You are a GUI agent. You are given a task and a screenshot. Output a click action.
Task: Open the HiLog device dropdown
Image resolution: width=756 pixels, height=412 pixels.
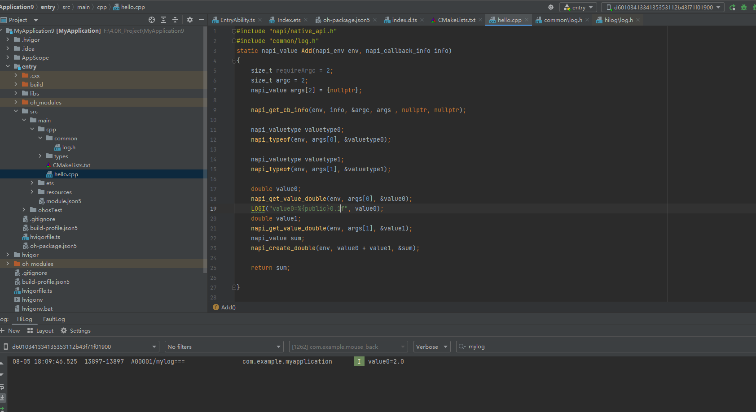pos(80,347)
